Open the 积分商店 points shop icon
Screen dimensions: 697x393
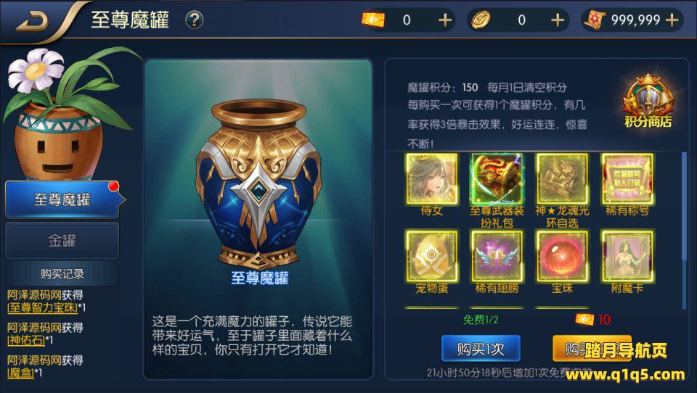pos(648,102)
